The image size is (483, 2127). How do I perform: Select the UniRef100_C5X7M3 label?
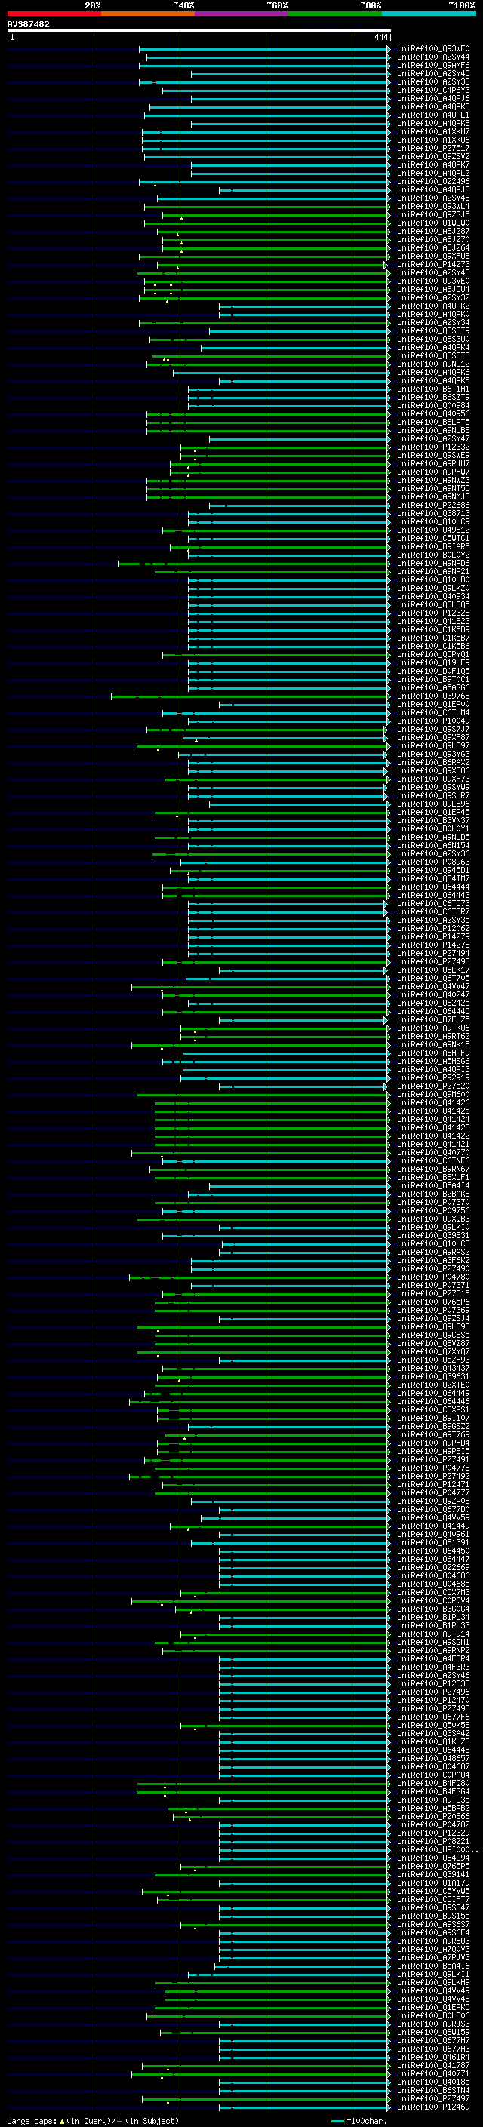432,1592
